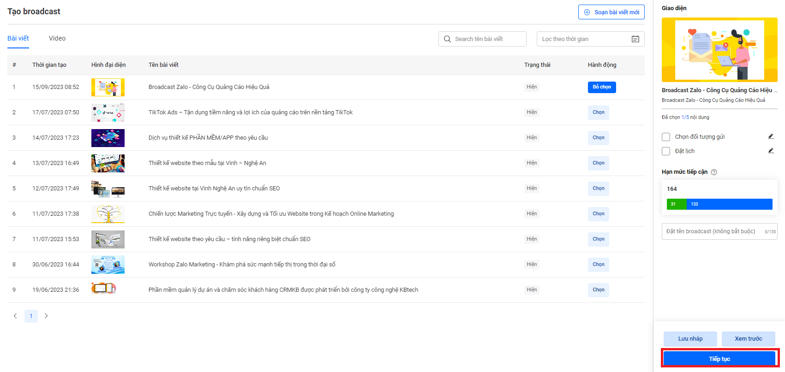785x372 pixels.
Task: Click help icon next to Hạn mức tiếp cận
Action: 714,172
